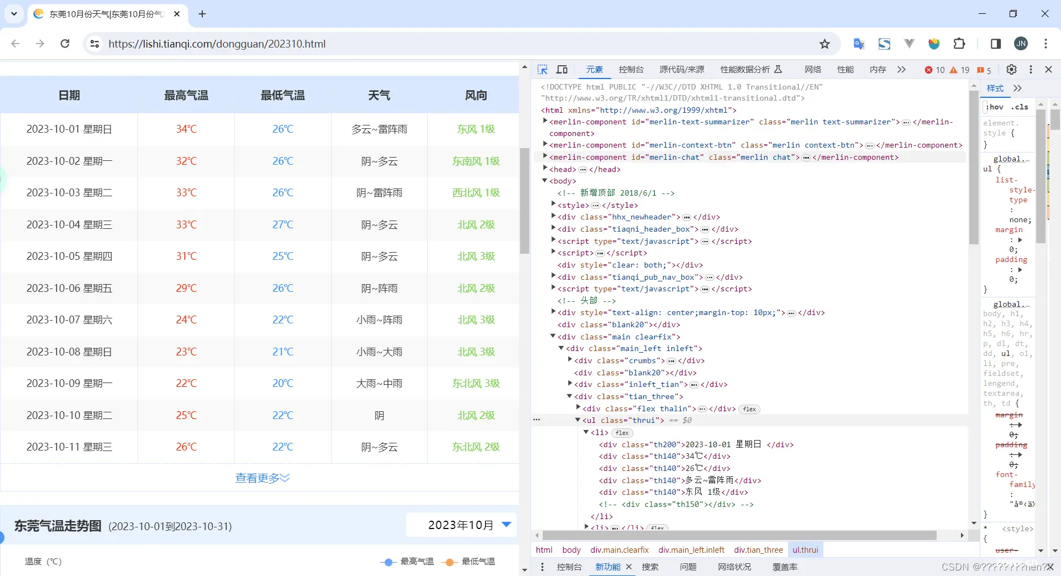Open a new browser tab

202,14
